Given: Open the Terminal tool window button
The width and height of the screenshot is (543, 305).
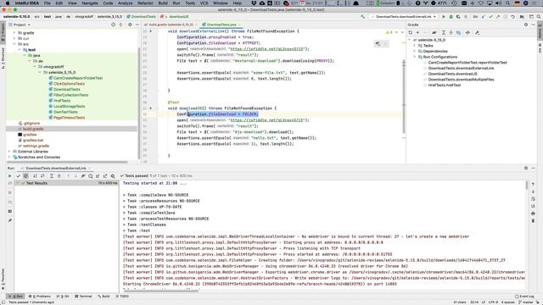Looking at the screenshot, I should pyautogui.click(x=83, y=297).
